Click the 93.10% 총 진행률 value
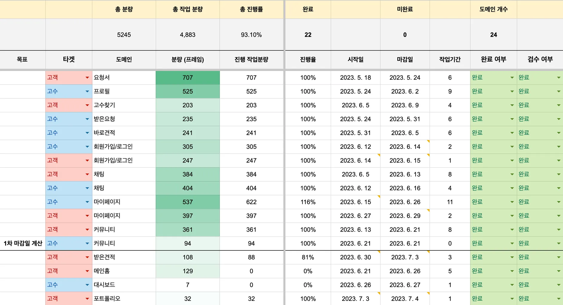Image resolution: width=563 pixels, height=305 pixels. coord(251,35)
